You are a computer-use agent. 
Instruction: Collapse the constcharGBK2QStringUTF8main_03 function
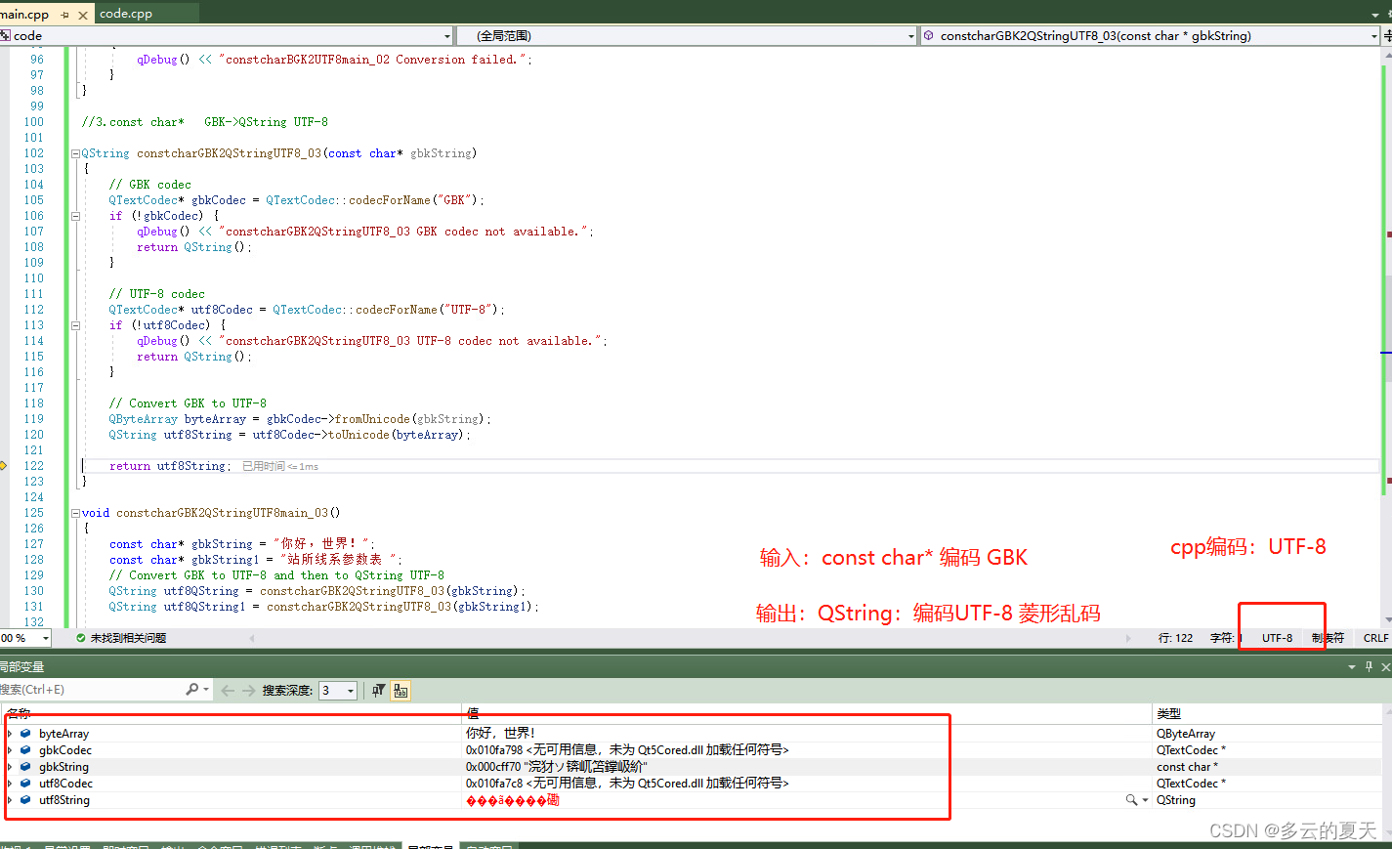(74, 512)
